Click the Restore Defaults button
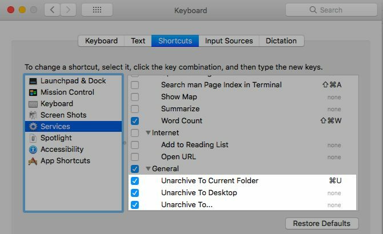The image size is (383, 234). 322,224
